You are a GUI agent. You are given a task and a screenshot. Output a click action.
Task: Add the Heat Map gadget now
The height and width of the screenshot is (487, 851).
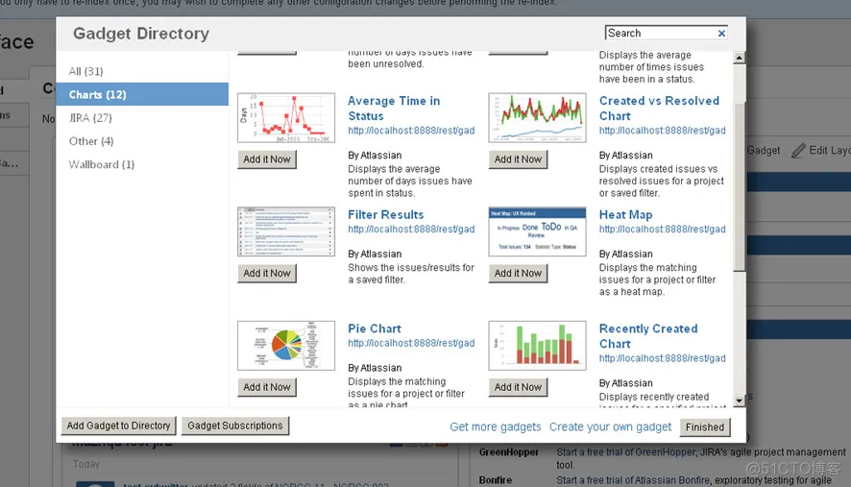(519, 274)
